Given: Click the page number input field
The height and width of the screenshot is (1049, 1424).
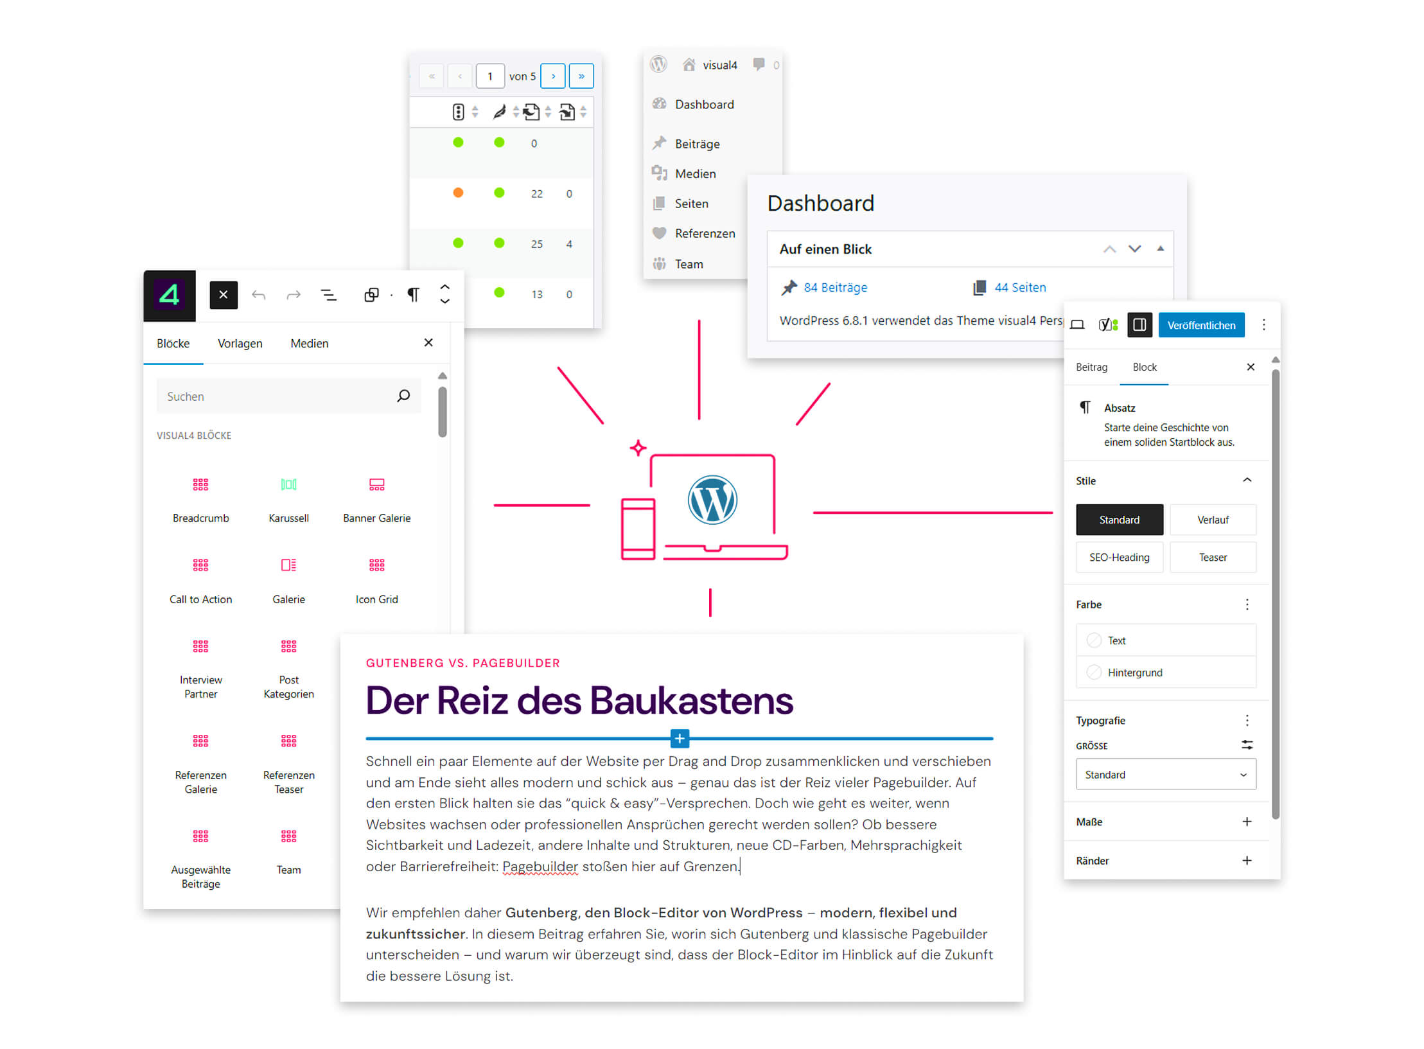Looking at the screenshot, I should [x=490, y=76].
